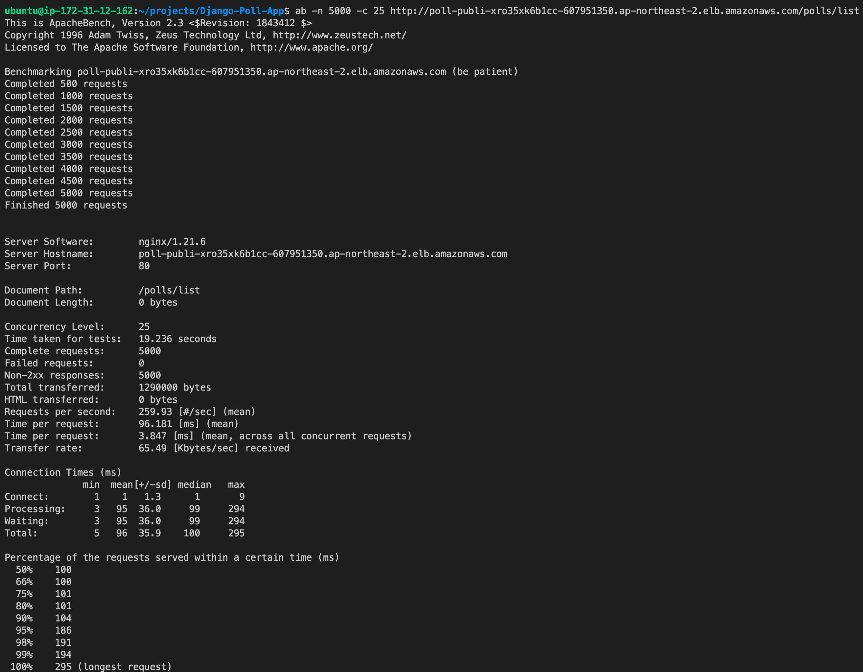Click the ubuntu@ip-172-31-12-162 prompt text
This screenshot has height=672, width=863.
[x=69, y=11]
